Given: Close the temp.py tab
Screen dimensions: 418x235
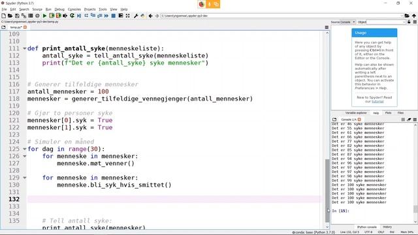Looking at the screenshot, I should tap(25, 27).
